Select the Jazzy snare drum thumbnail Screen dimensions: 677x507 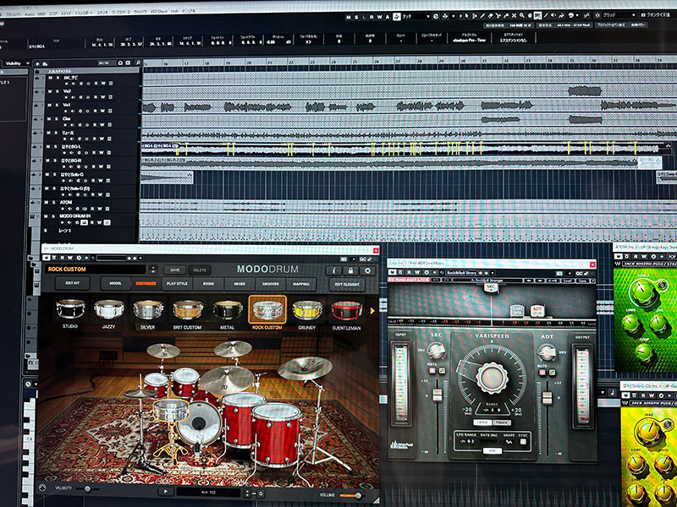tap(109, 309)
